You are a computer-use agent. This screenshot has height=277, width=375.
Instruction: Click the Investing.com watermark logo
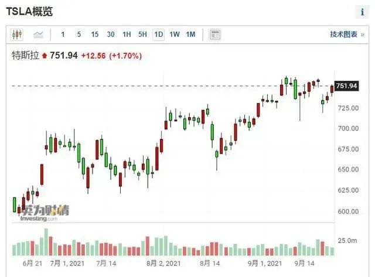tap(42, 213)
